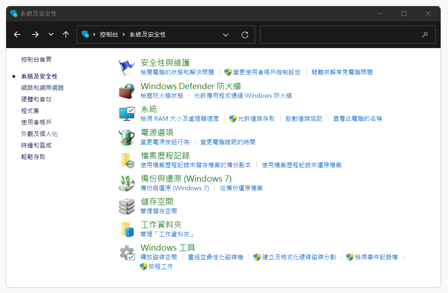Open the 備份與還原 (Windows 7) drive icon
This screenshot has width=448, height=293.
[127, 183]
